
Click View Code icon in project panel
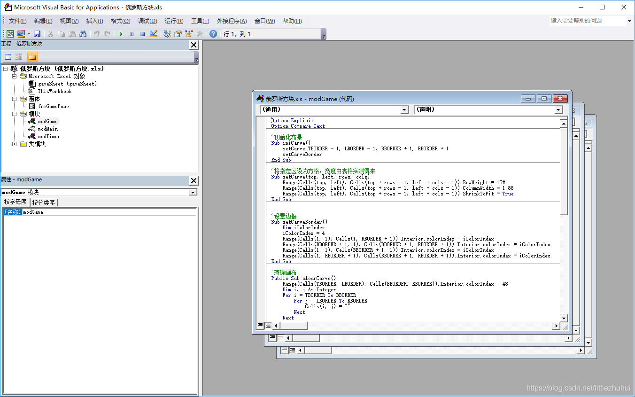(8, 57)
